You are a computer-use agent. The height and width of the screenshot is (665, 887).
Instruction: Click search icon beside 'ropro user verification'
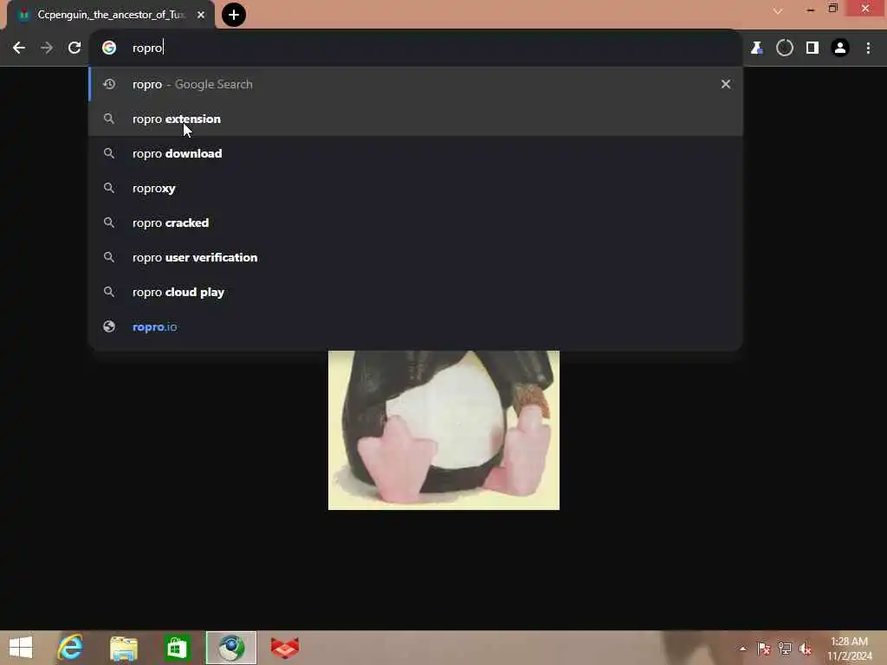pos(109,257)
